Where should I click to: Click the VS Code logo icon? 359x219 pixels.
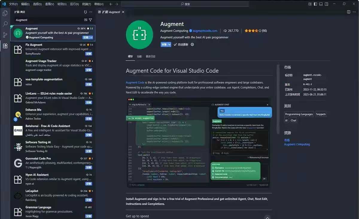4,4
